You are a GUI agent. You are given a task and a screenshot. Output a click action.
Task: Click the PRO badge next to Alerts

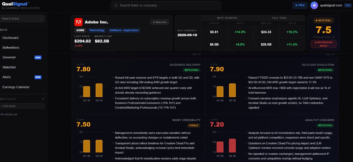pyautogui.click(x=38, y=77)
